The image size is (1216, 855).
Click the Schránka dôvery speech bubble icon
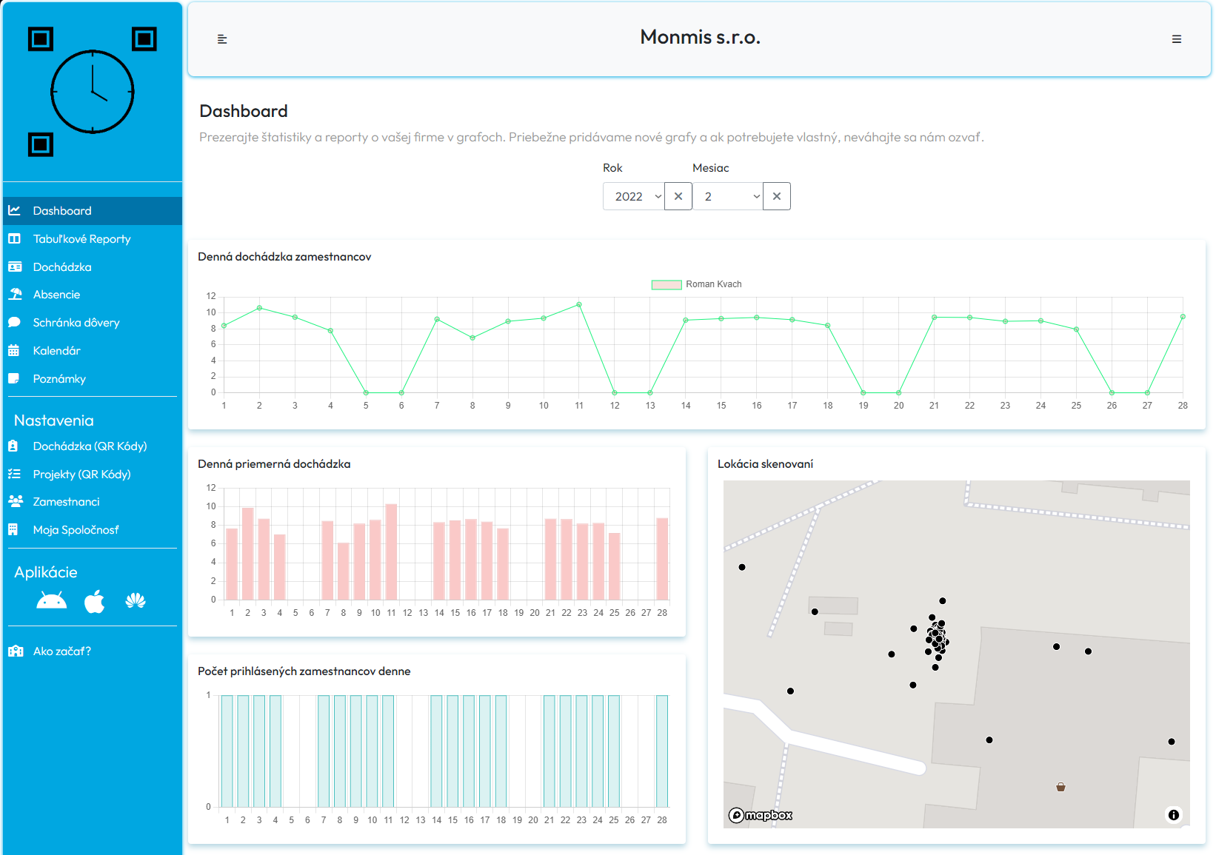[x=14, y=323]
